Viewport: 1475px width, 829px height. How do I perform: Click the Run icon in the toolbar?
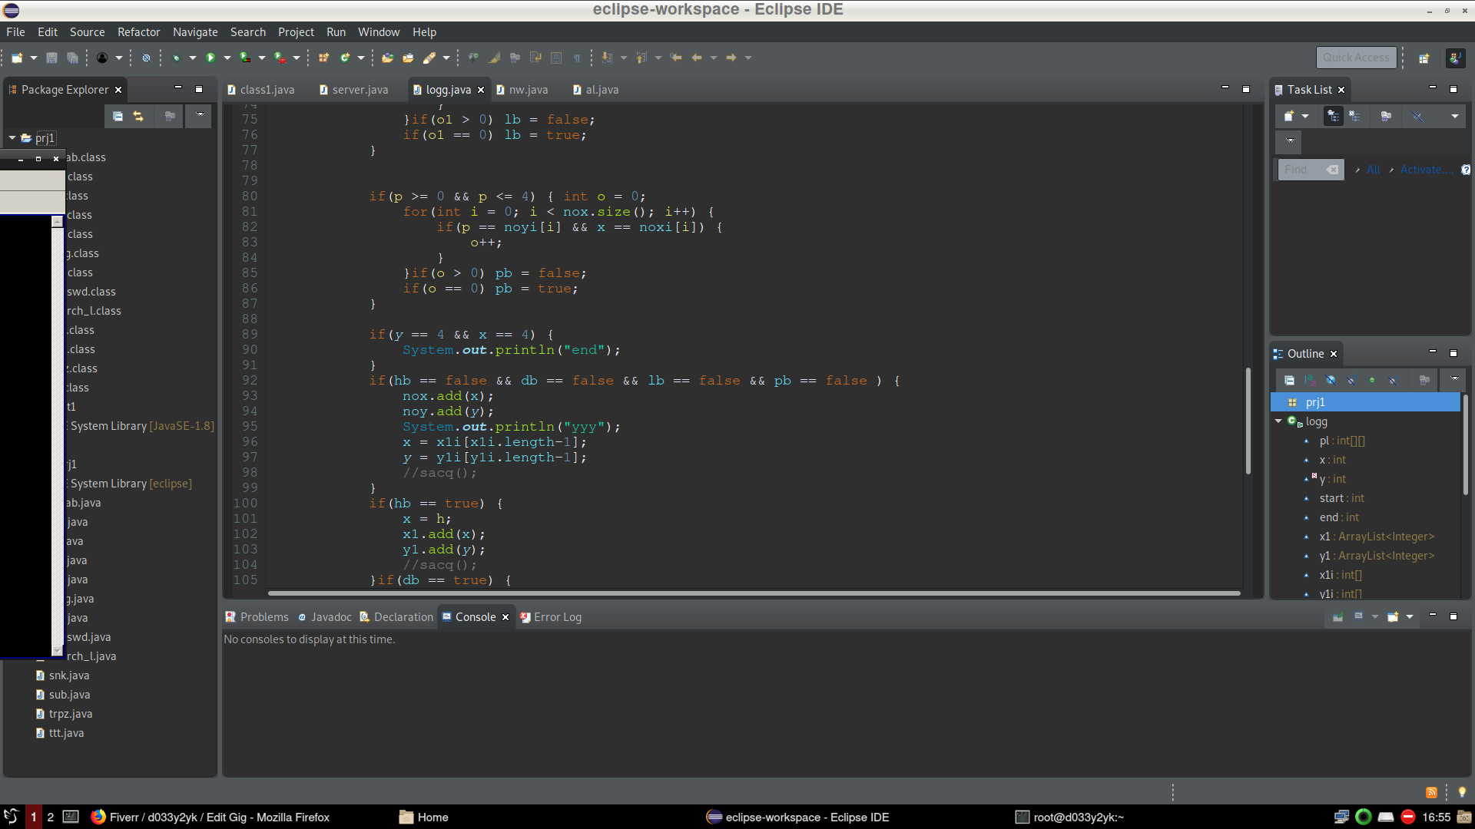(211, 58)
